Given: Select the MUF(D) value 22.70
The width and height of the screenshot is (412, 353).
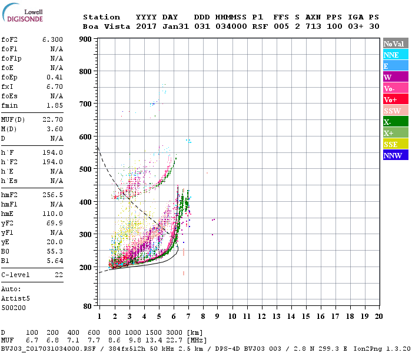Looking at the screenshot, I should [x=53, y=120].
